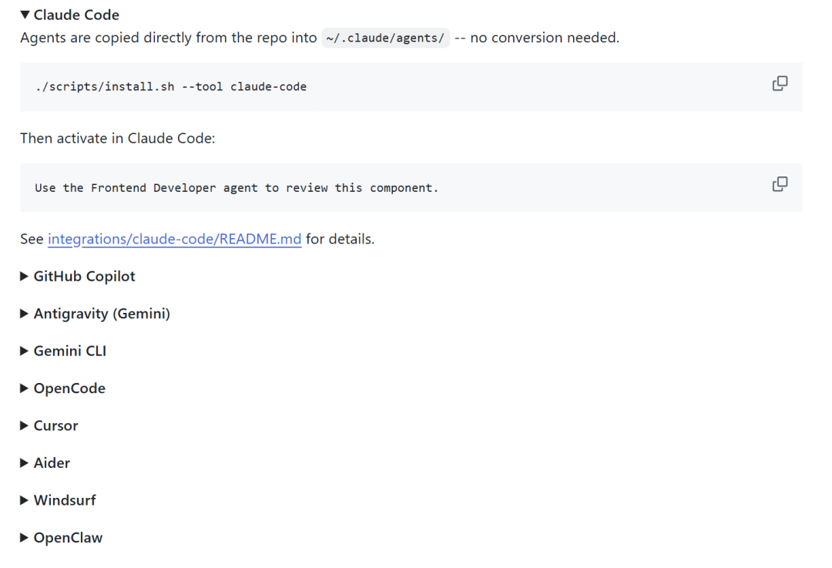Open the integrations/claude-code/README.md link
Screen dimensions: 832x568
[x=174, y=239]
